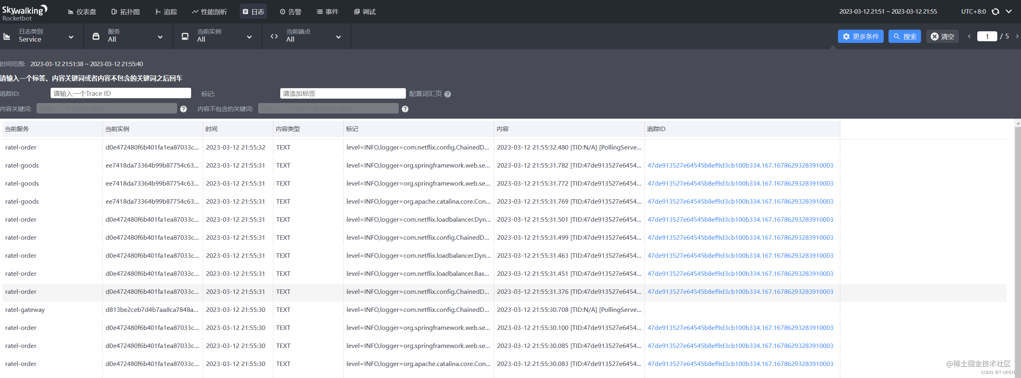
Task: Select the 日志 log tab
Action: pos(253,12)
